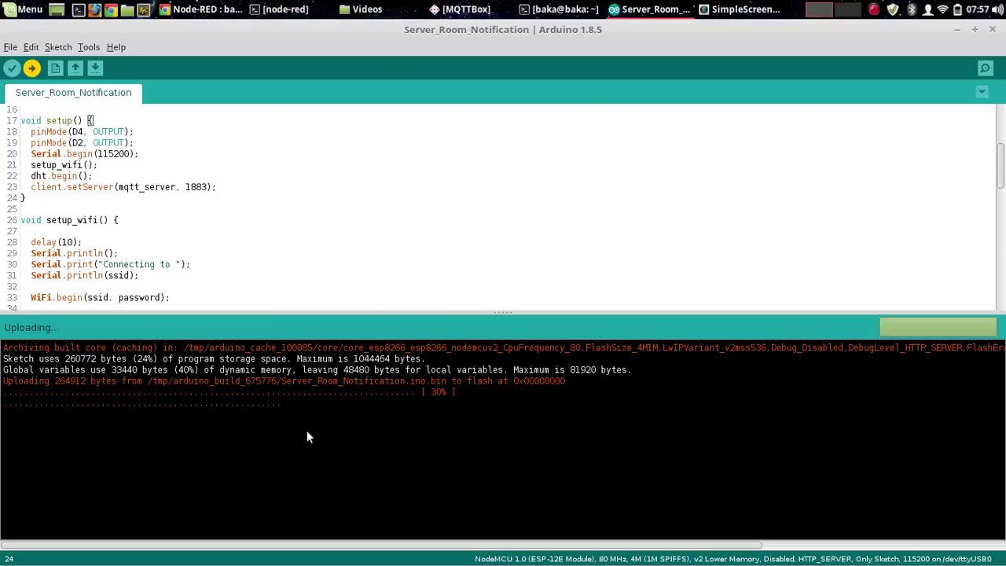The width and height of the screenshot is (1006, 566).
Task: Click 'Serial.print("Connecting to ");' line
Action: point(110,264)
